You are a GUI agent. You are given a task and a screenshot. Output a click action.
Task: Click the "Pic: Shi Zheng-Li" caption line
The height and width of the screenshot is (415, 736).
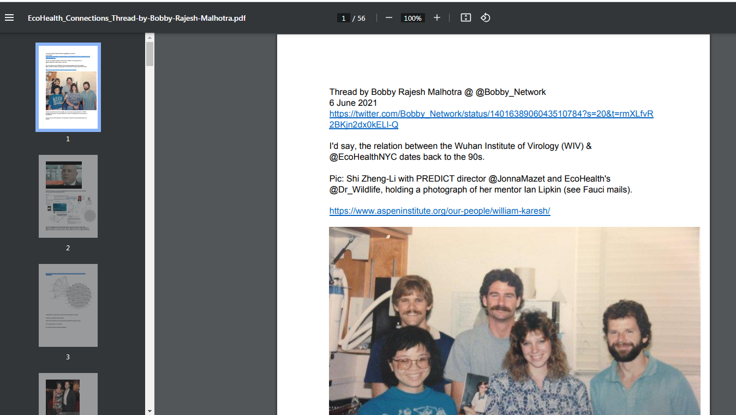pos(470,179)
